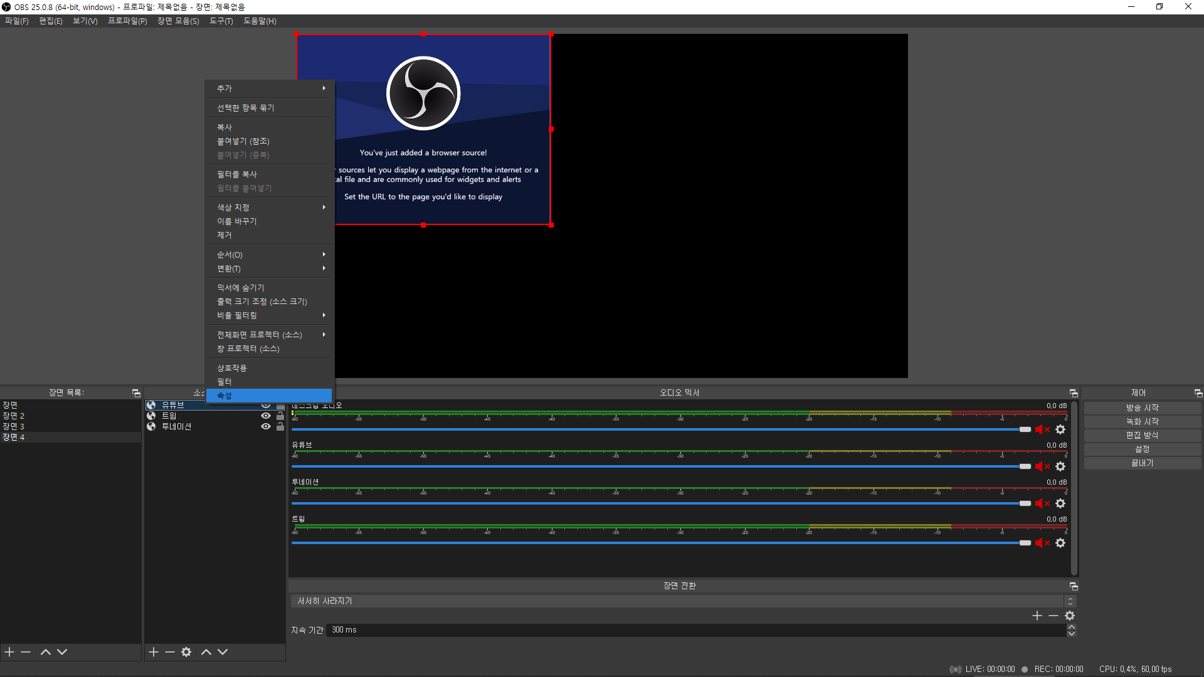Toggle lock on 트윕 source
1204x677 pixels.
point(280,416)
